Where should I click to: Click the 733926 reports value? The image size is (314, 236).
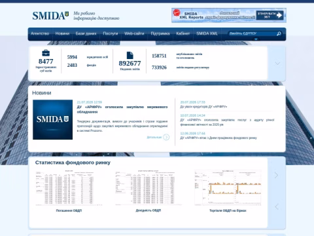pyautogui.click(x=159, y=68)
